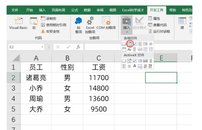Open the 页面布局 ribbon tab
This screenshot has height=130, width=202.
(x=58, y=10)
